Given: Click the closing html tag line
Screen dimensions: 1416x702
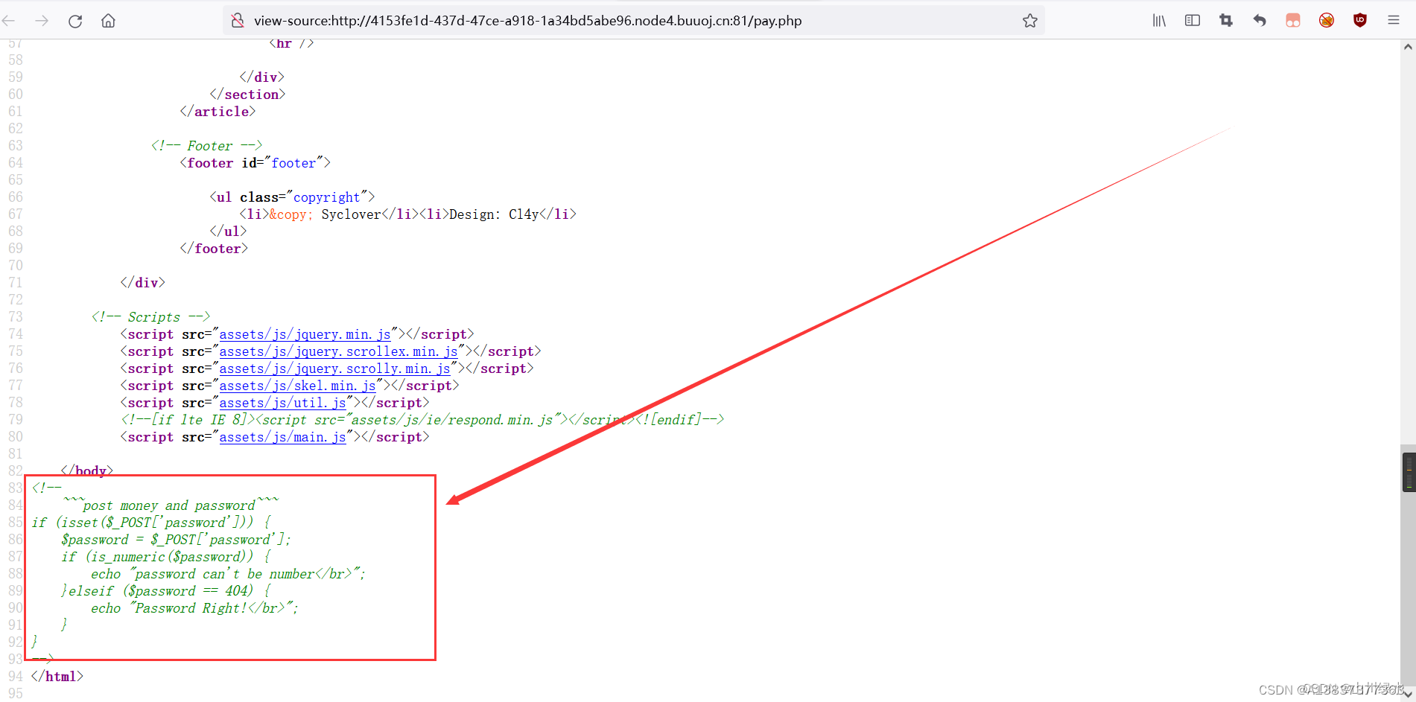Looking at the screenshot, I should point(57,677).
